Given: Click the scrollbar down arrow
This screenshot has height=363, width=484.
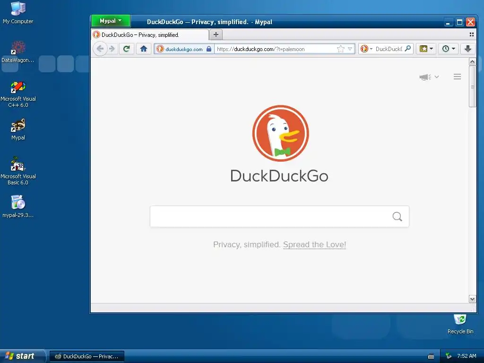Looking at the screenshot, I should coord(472,299).
